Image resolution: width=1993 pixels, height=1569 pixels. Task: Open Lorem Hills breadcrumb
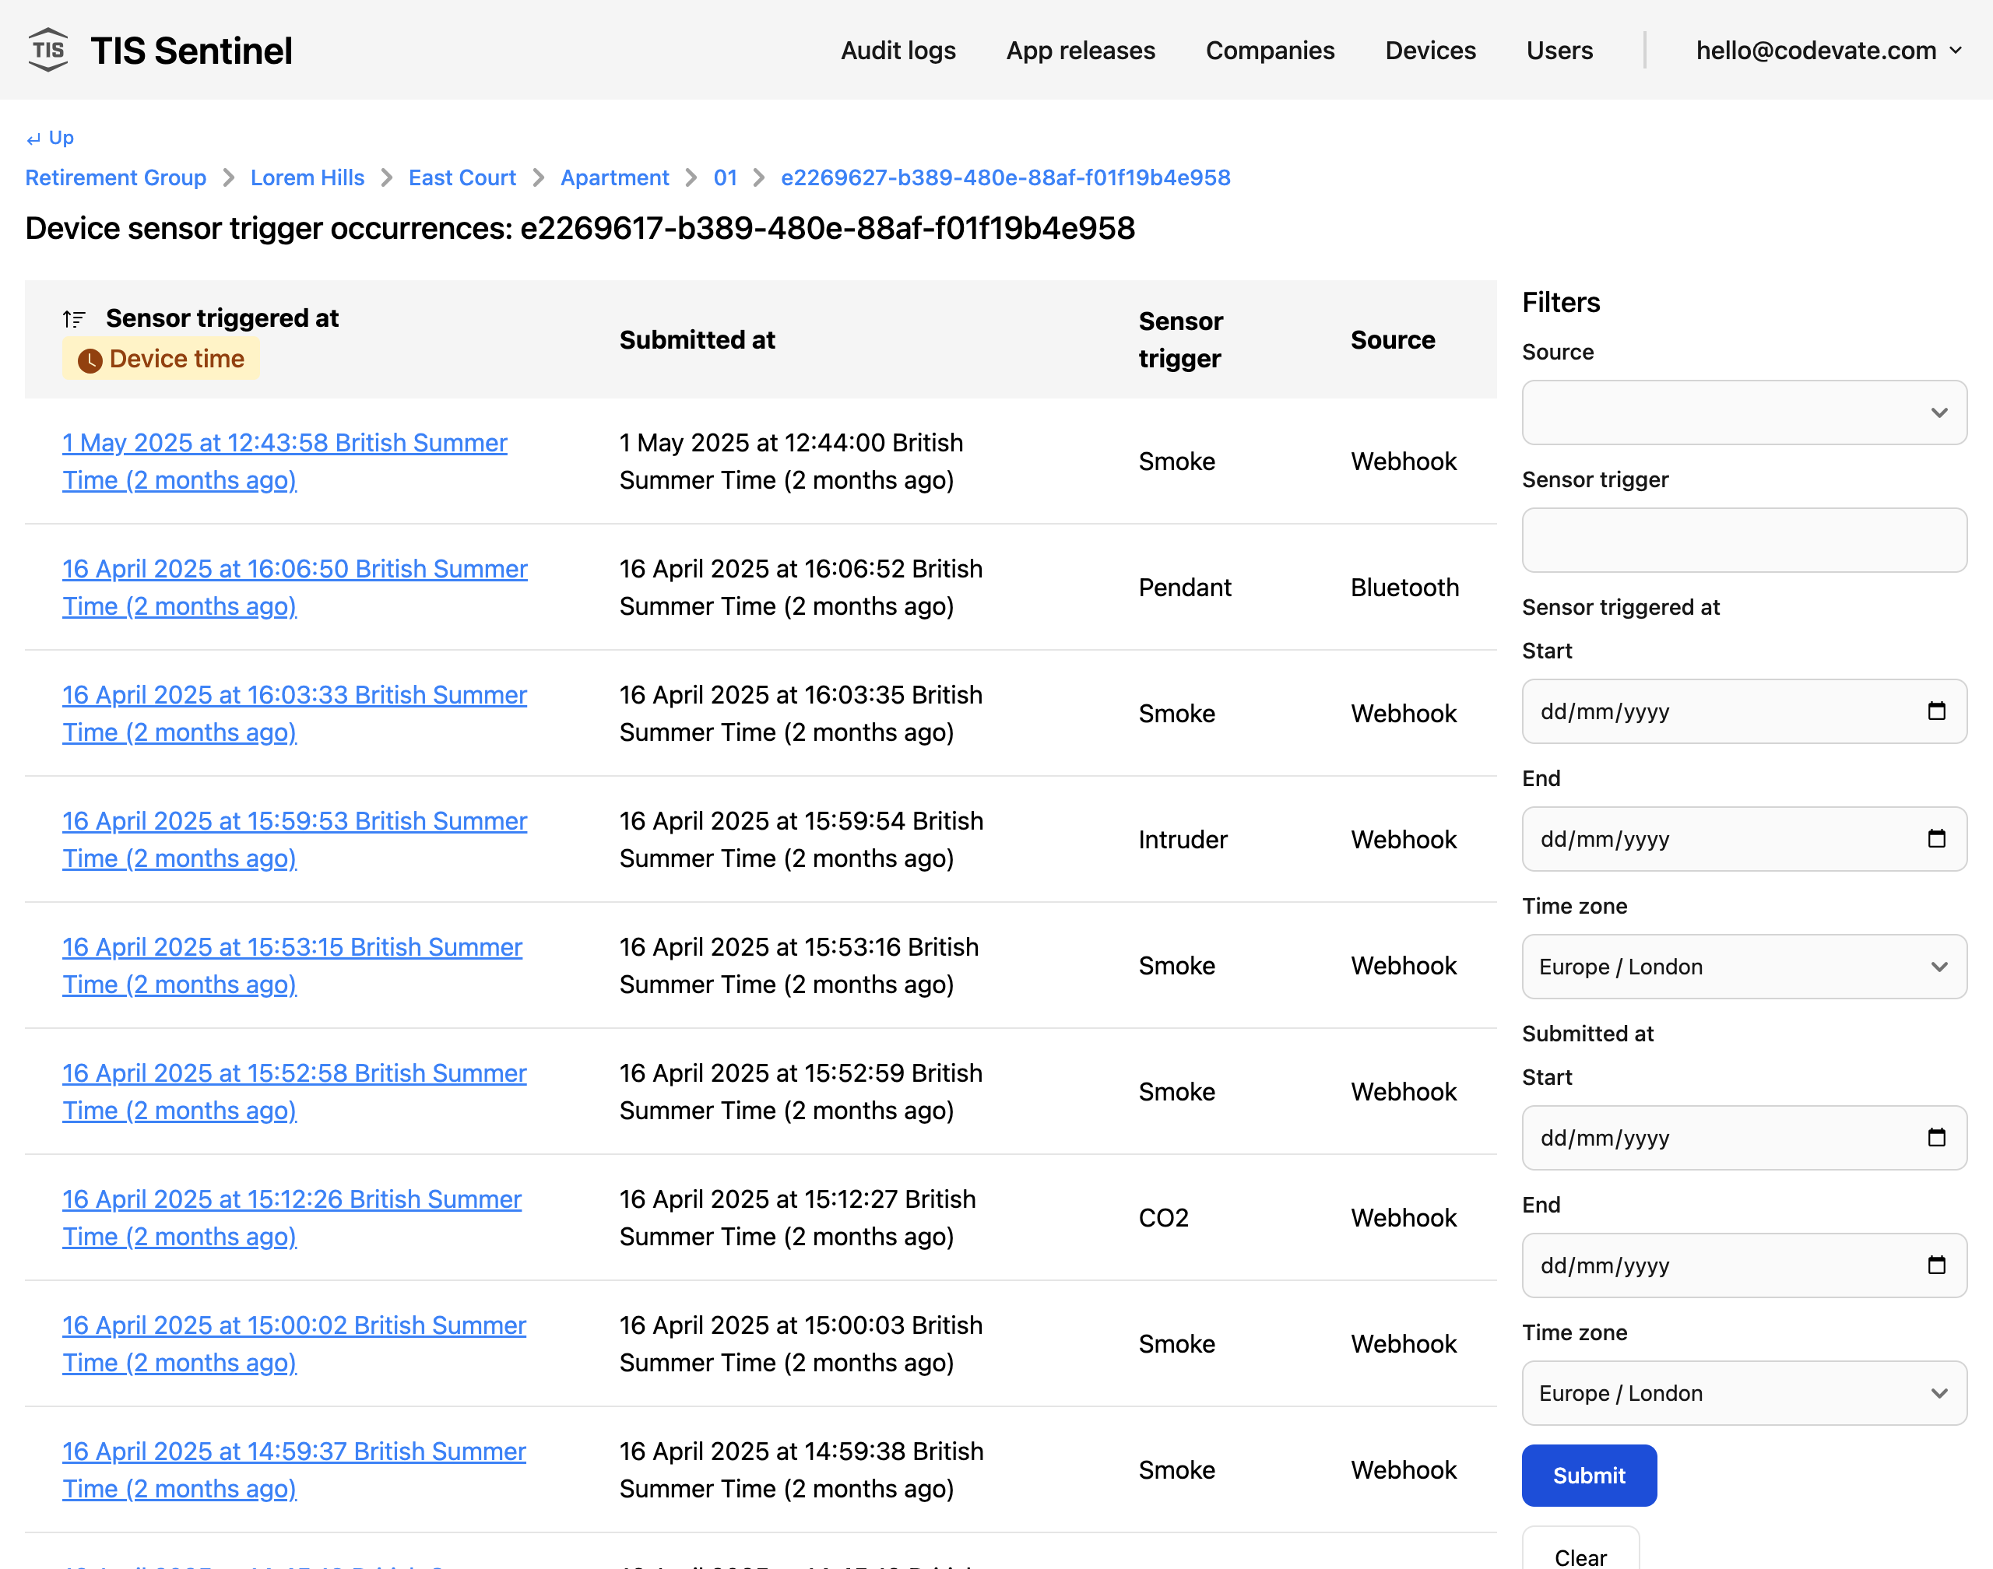point(307,177)
